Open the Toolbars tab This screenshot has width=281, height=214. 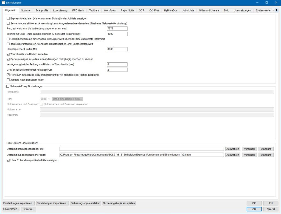click(x=94, y=10)
